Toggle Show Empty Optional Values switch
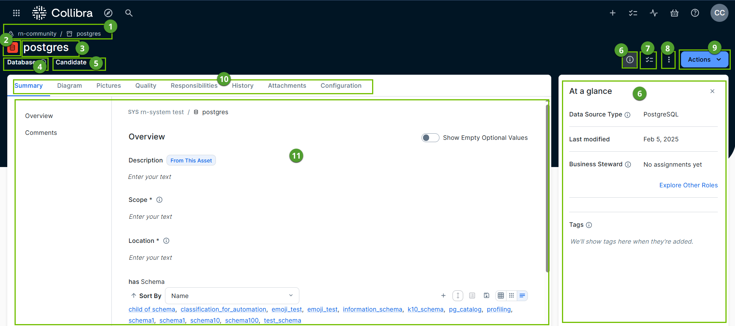 (x=430, y=138)
